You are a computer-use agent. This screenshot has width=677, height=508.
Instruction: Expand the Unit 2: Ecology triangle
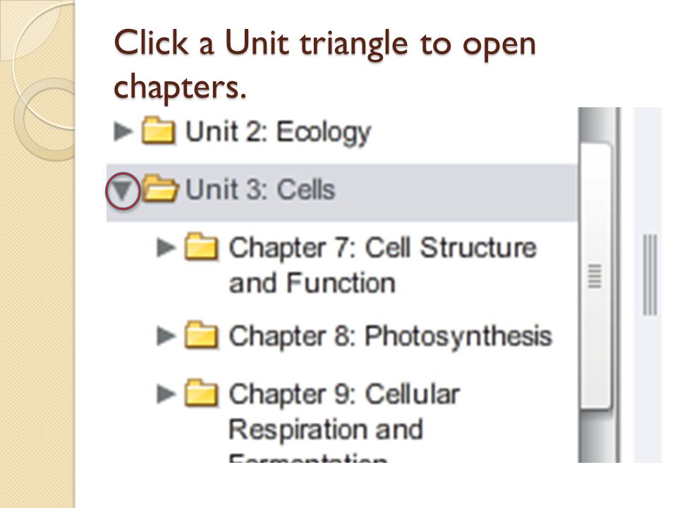point(123,131)
